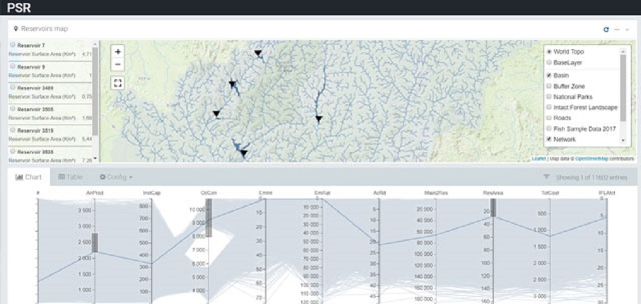Refresh the Reservoirs map panel
Screen dimensions: 641x304
(606, 30)
